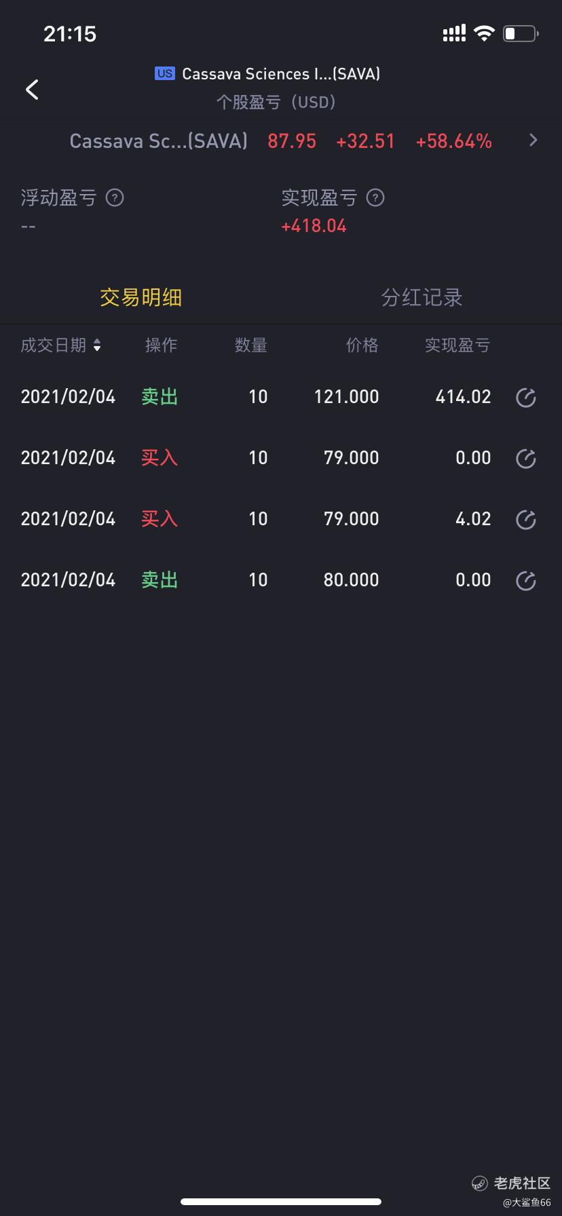Screen dimensions: 562x1216
Task: Switch to 交易明细 tab
Action: (x=140, y=297)
